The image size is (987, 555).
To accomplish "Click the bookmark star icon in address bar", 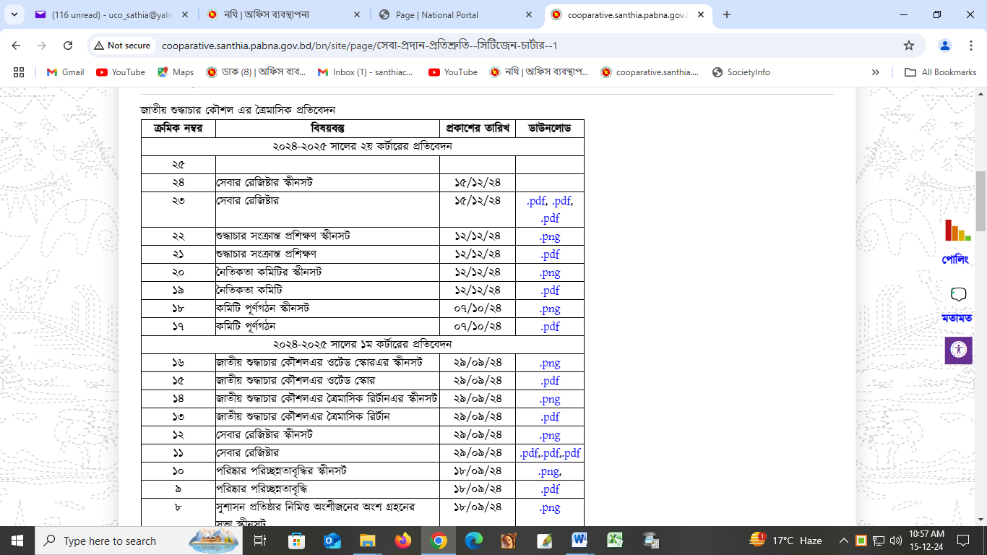I will click(909, 46).
